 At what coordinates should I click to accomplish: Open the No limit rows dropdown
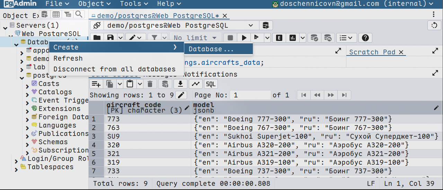point(195,38)
